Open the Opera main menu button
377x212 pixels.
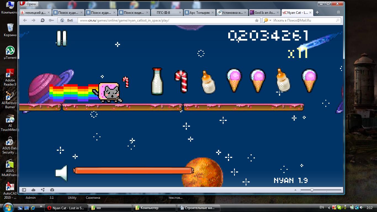29,4
